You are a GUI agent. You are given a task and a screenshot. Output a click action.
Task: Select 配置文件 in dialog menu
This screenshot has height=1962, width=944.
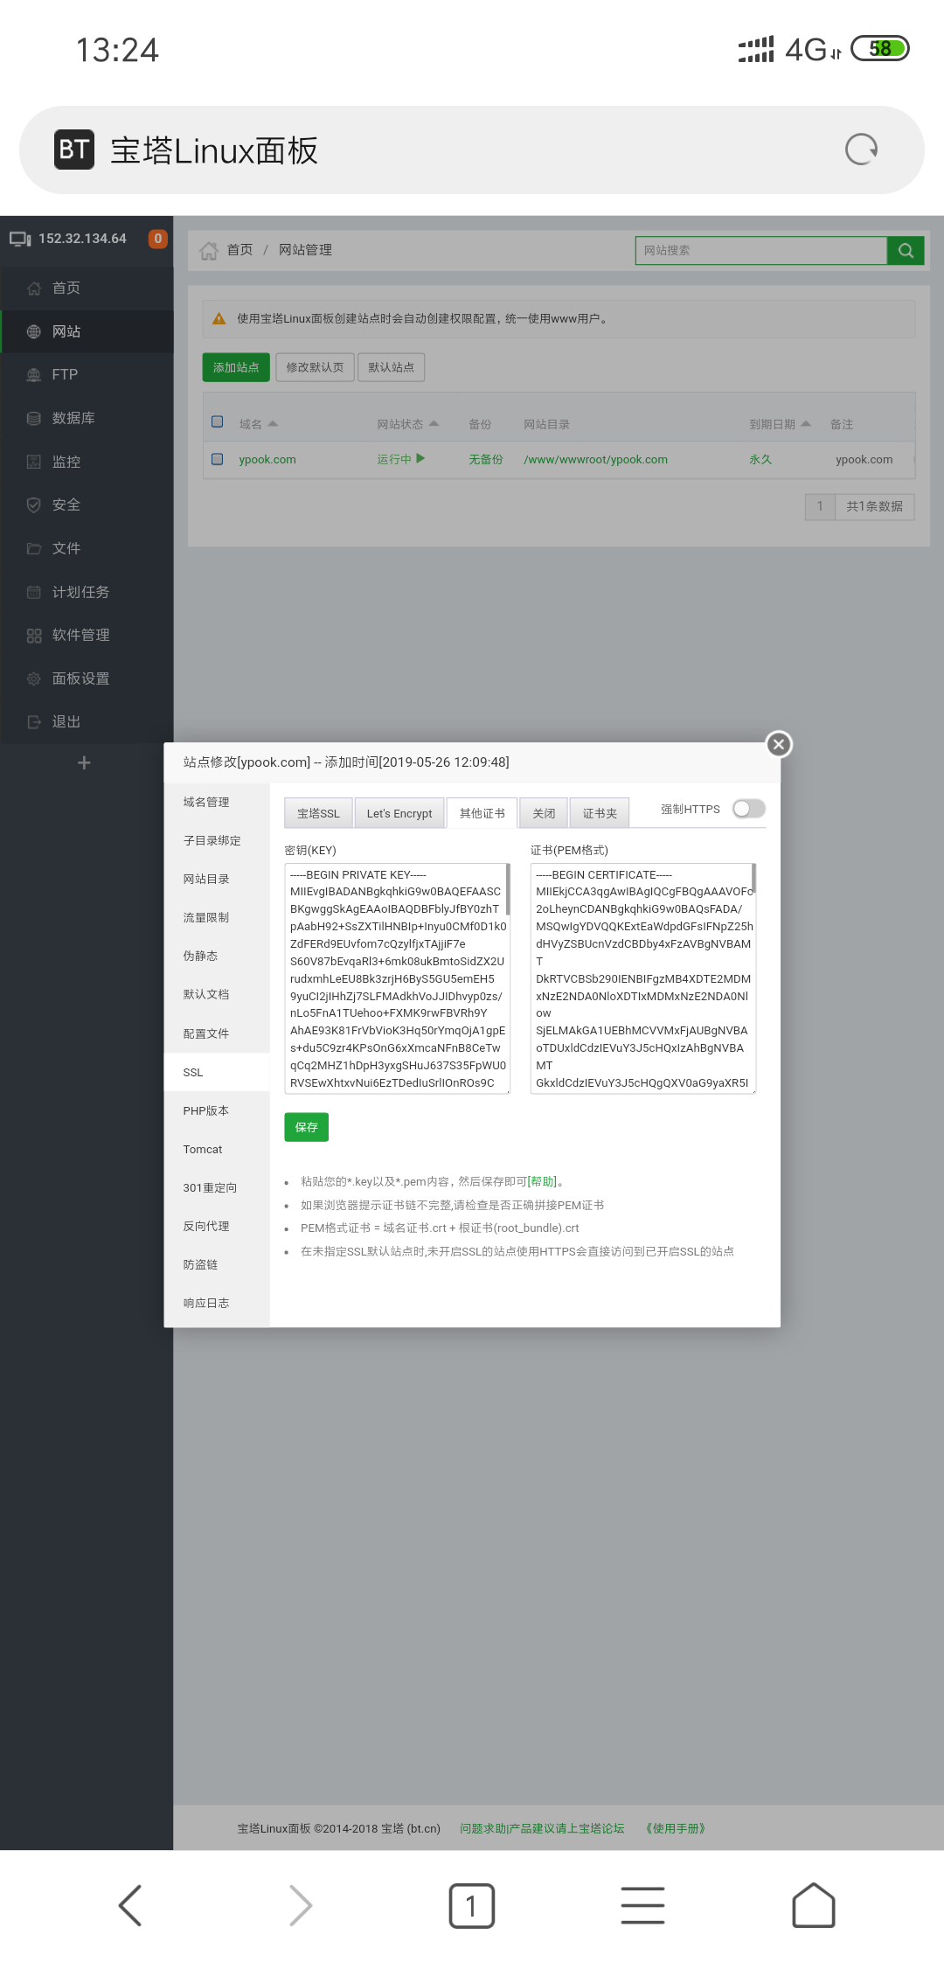[217, 1033]
